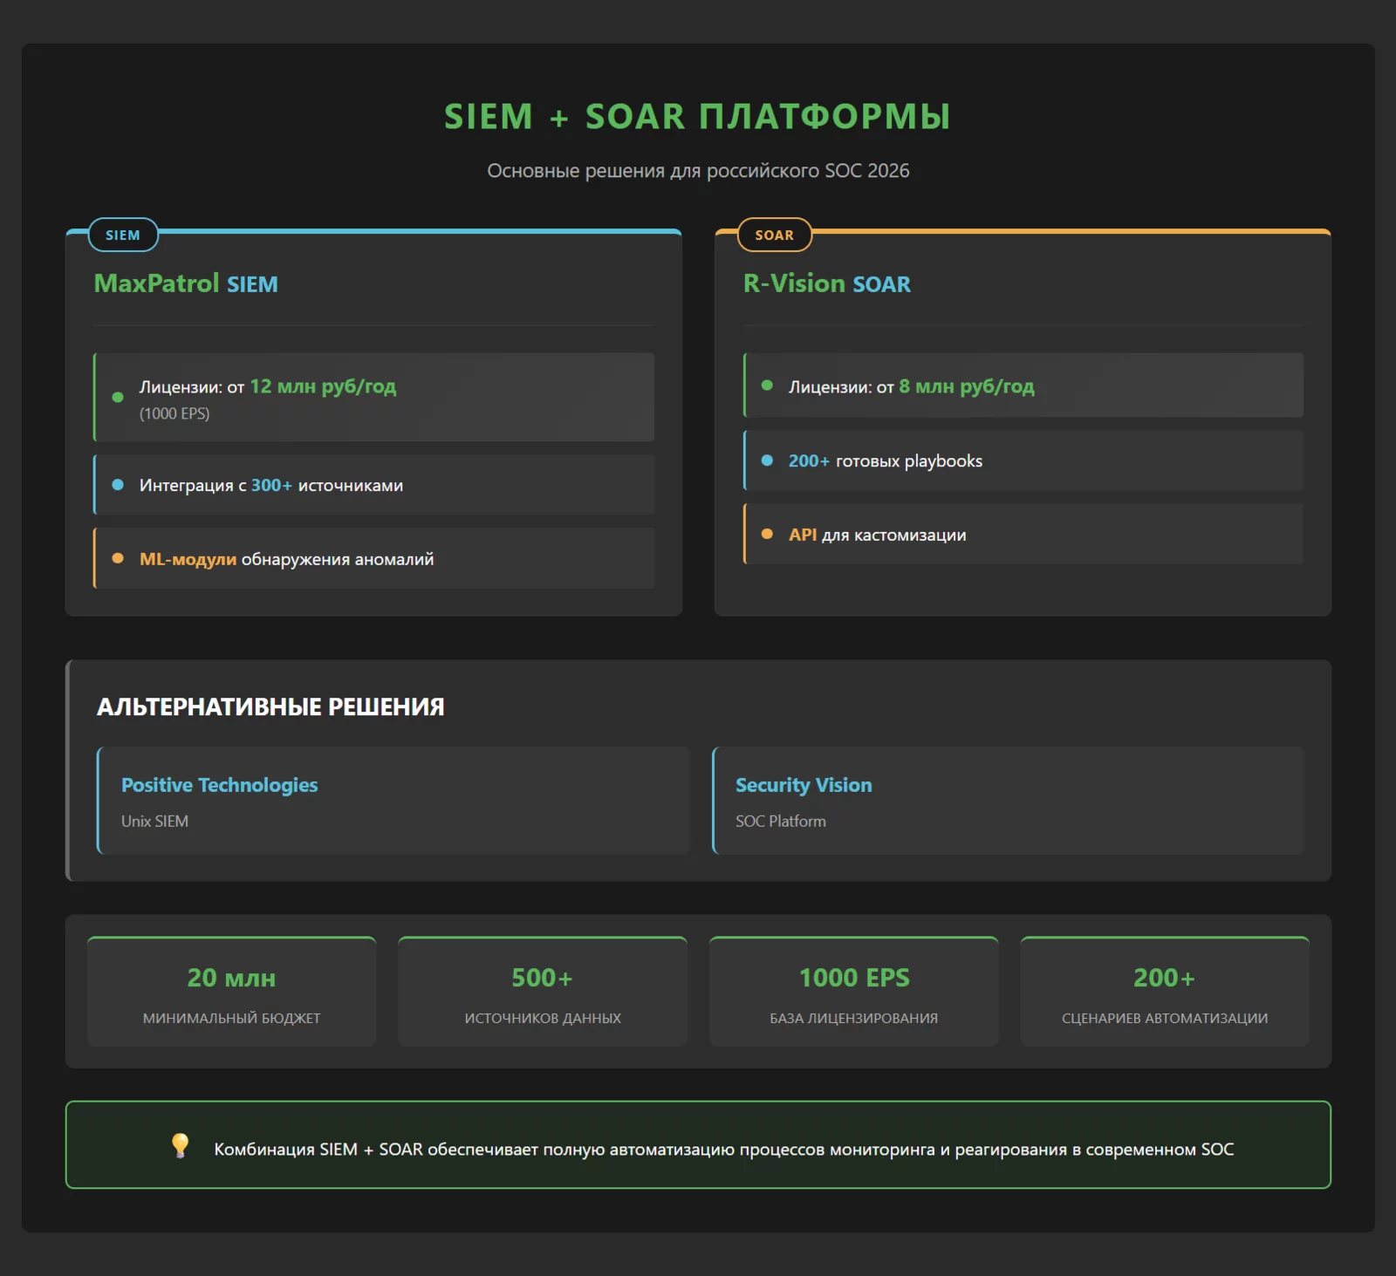This screenshot has width=1396, height=1276.
Task: Click the orange bullet beside 'API'
Action: (767, 534)
